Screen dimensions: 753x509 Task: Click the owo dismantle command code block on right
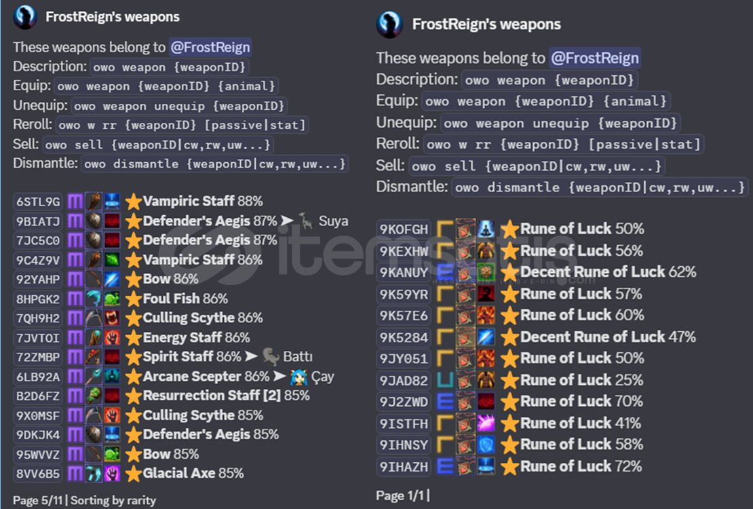(x=599, y=187)
